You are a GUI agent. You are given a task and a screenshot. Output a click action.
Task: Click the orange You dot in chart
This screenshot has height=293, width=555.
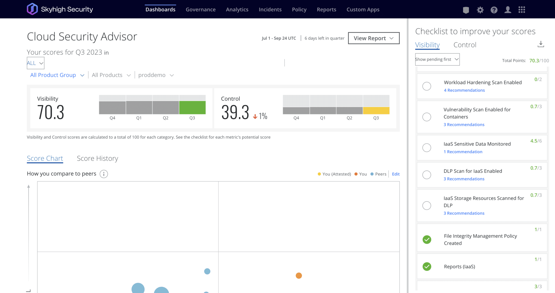click(x=299, y=276)
